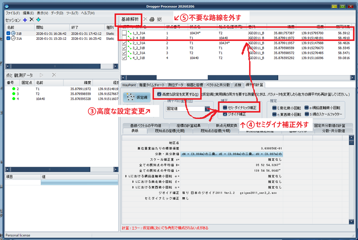This screenshot has height=240, width=358.
Task: Click the gray X in 点と観測データ panel
Action: click(54, 75)
